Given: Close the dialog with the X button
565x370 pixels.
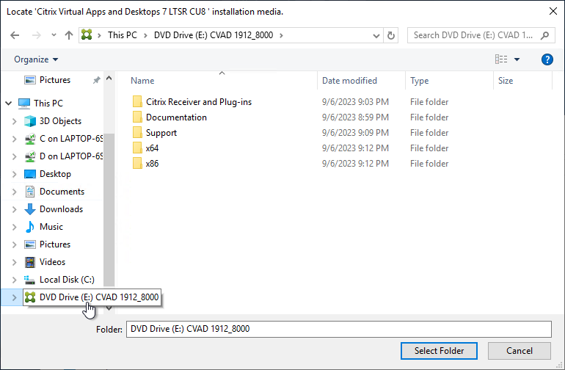Looking at the screenshot, I should pyautogui.click(x=553, y=12).
